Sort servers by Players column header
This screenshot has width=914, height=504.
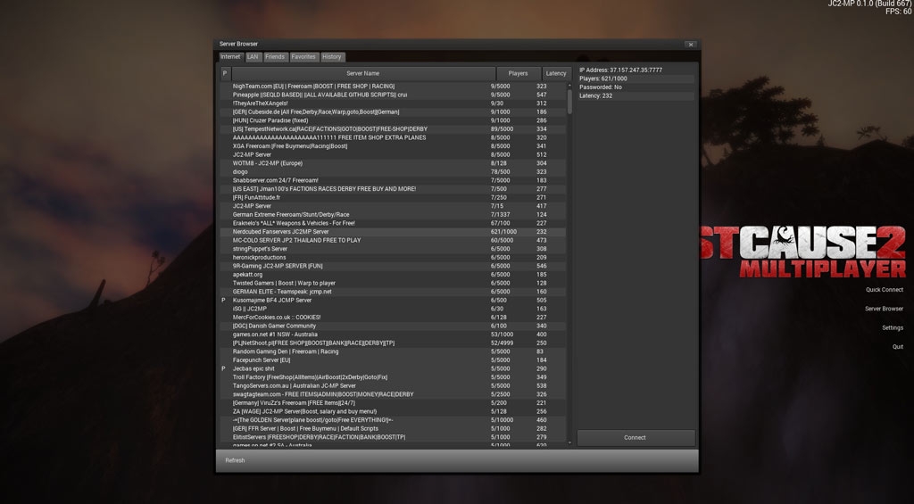(518, 73)
